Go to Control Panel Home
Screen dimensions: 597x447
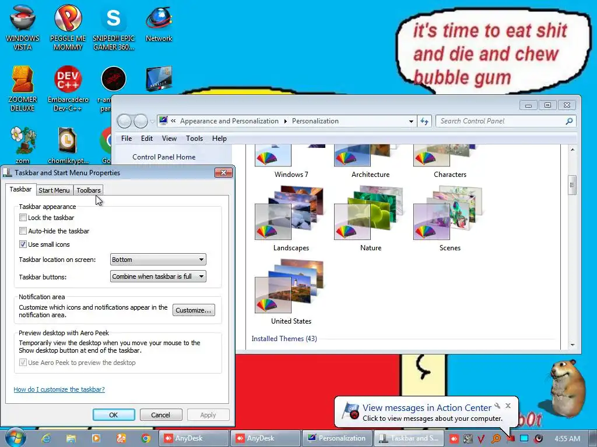[164, 157]
